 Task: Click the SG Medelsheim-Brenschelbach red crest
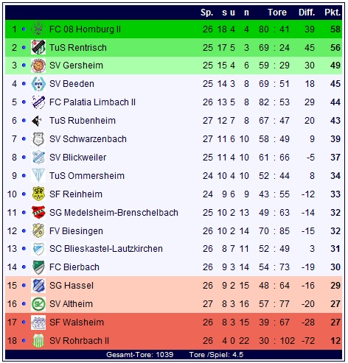[38, 212]
